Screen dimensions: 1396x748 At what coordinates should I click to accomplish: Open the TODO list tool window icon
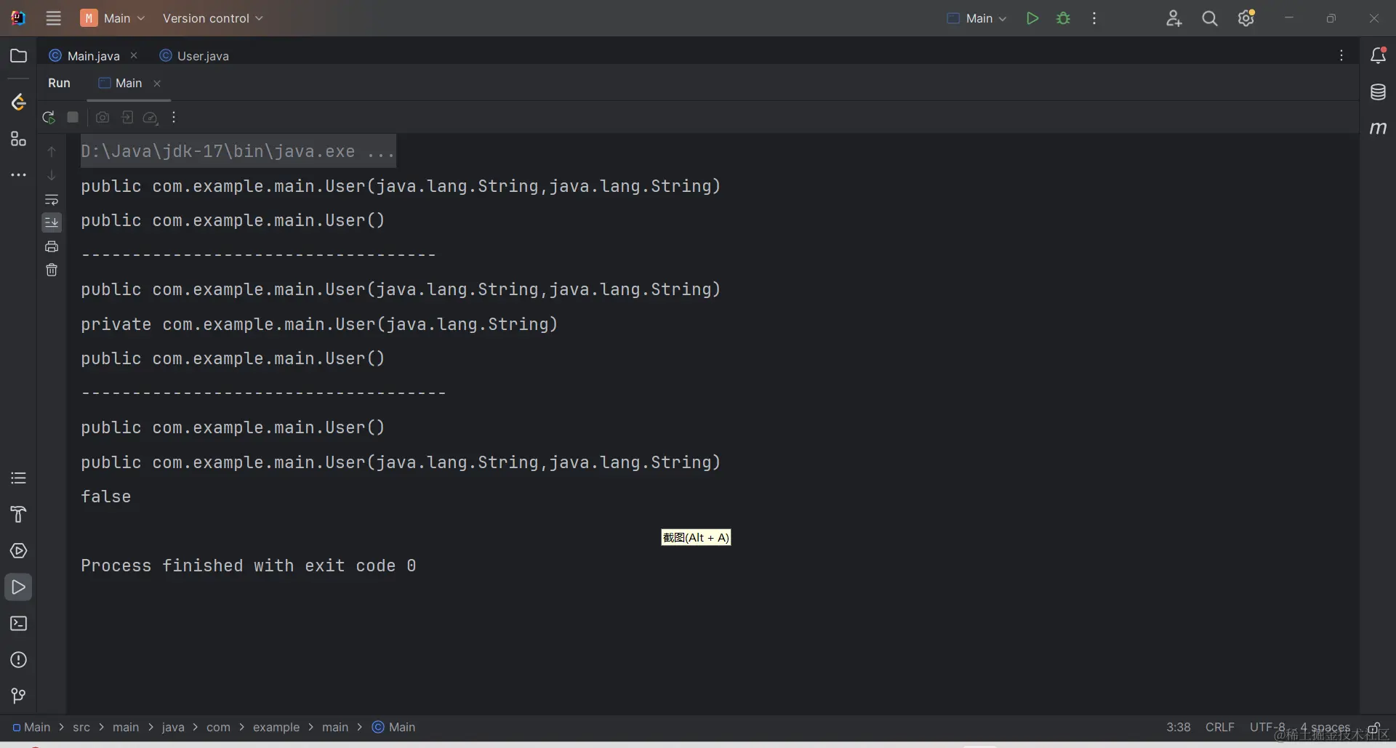[19, 478]
